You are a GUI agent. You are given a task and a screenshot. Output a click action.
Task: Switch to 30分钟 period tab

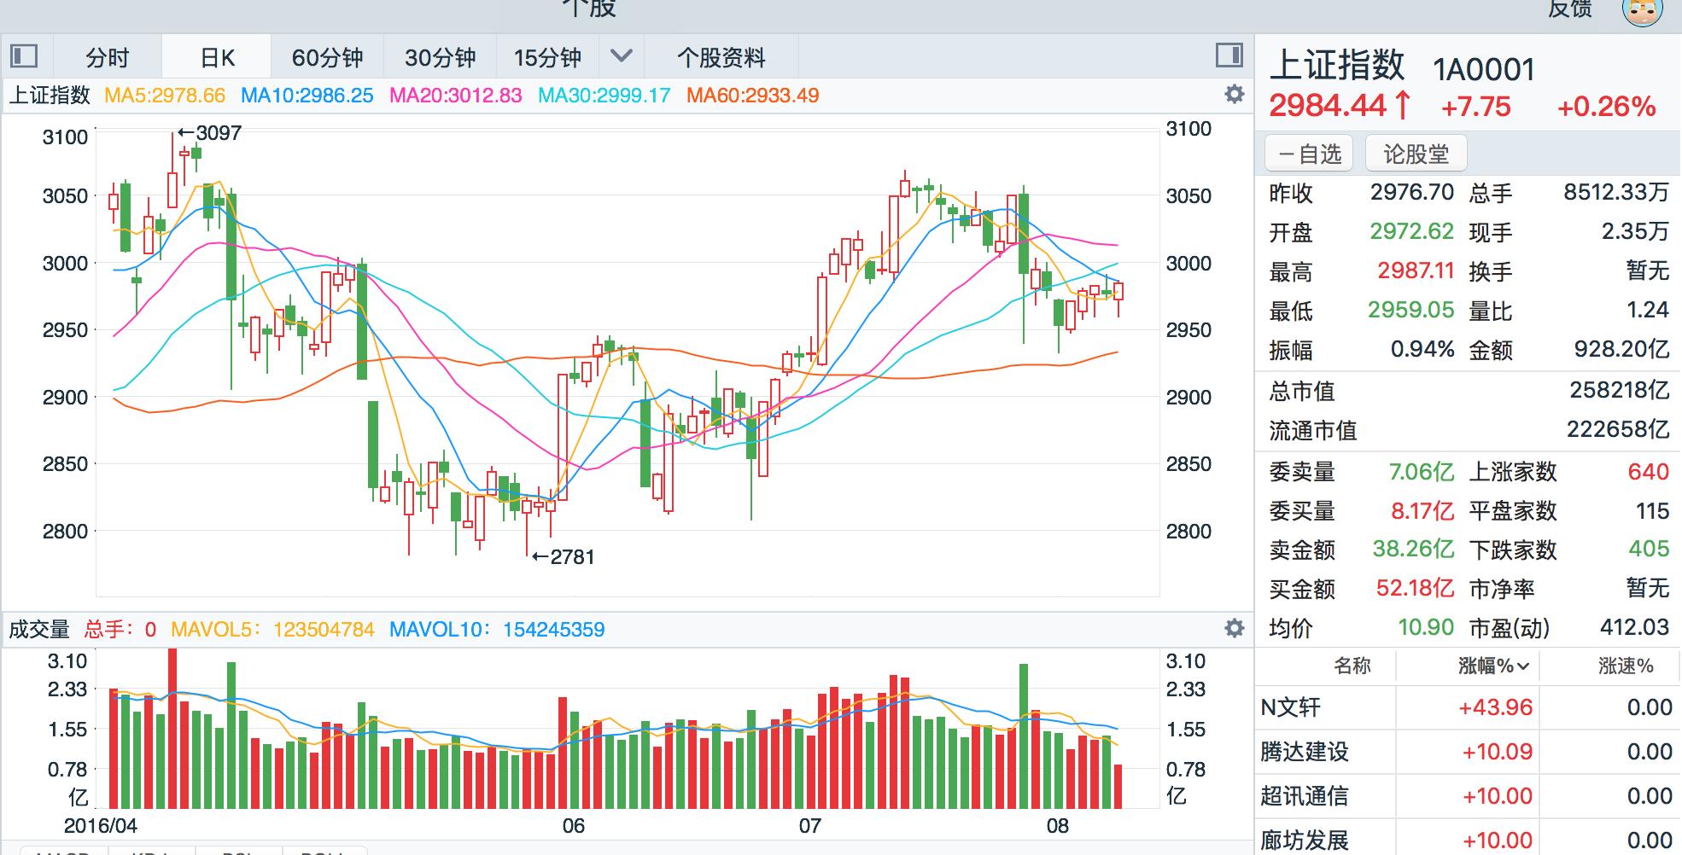pos(440,57)
